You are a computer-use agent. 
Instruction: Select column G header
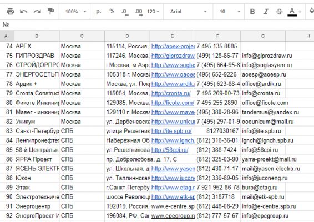(x=263, y=36)
